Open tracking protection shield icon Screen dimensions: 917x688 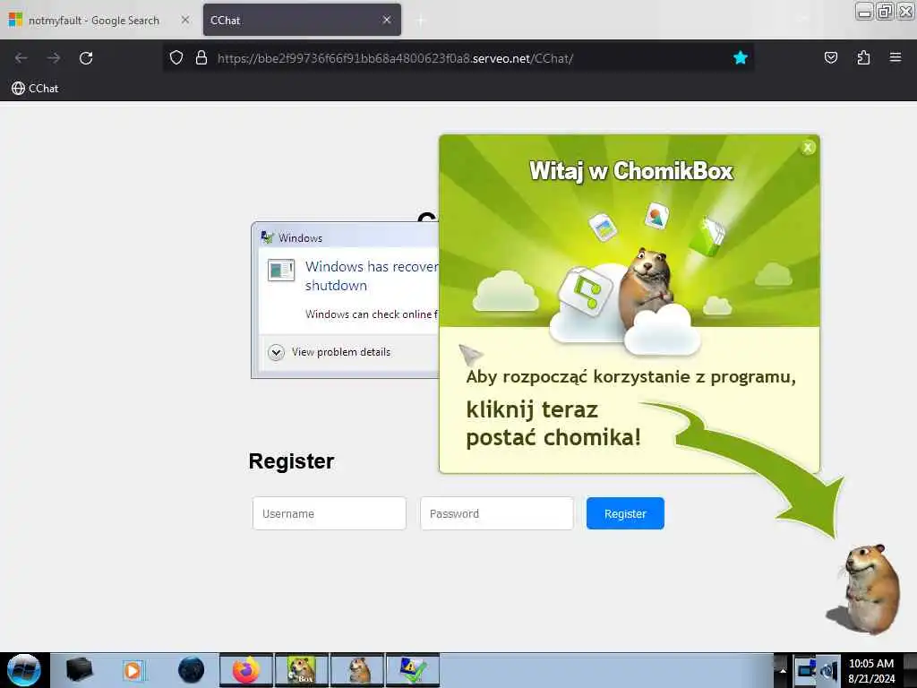point(176,58)
